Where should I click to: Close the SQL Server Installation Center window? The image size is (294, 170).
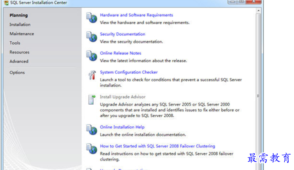[253, 2]
